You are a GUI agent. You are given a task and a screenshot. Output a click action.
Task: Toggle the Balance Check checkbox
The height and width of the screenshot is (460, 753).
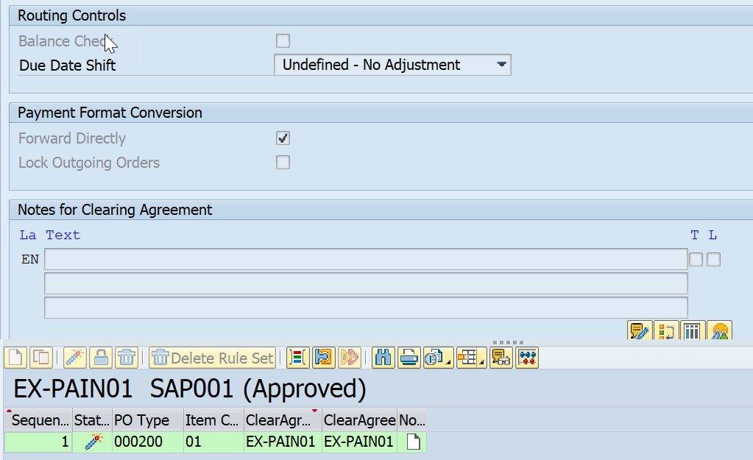point(283,40)
